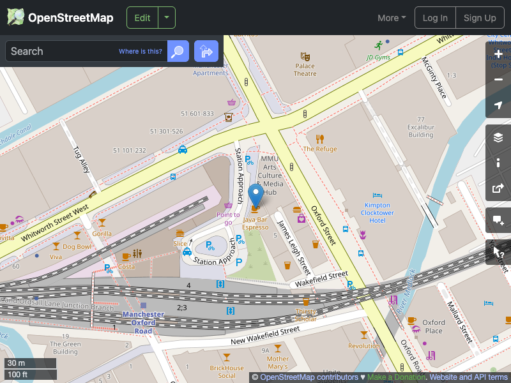Screen dimensions: 511x383
Task: Click the Edit menu item
Action: point(142,17)
